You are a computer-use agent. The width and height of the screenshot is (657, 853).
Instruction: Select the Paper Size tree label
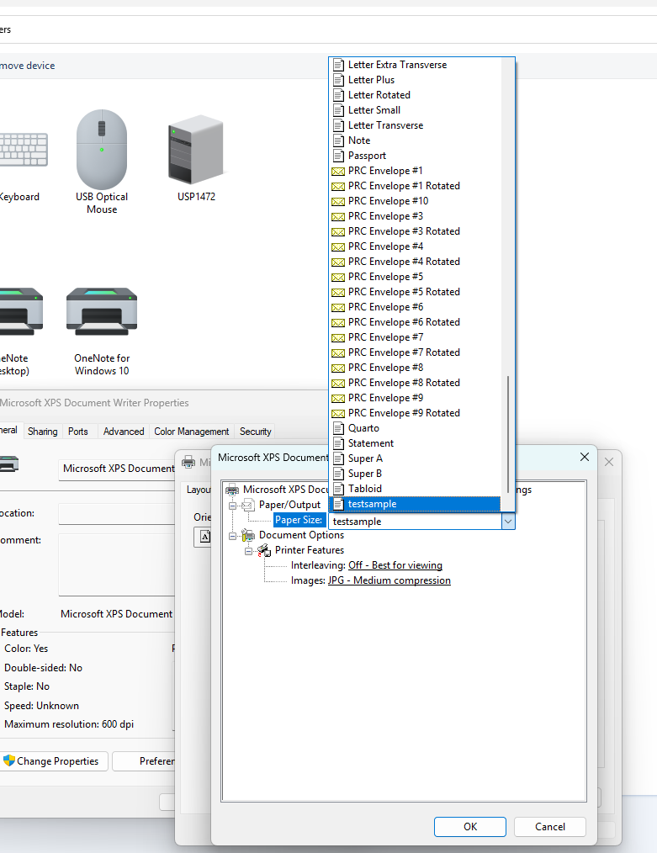pyautogui.click(x=299, y=520)
